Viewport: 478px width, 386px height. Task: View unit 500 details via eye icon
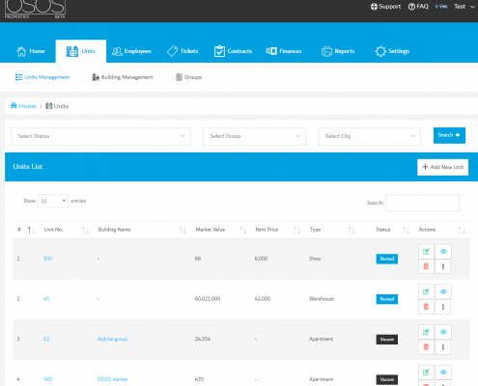tap(443, 252)
